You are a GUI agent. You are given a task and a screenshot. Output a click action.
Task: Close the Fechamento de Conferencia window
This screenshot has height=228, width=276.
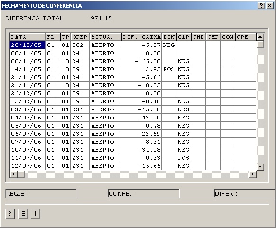[270, 6]
